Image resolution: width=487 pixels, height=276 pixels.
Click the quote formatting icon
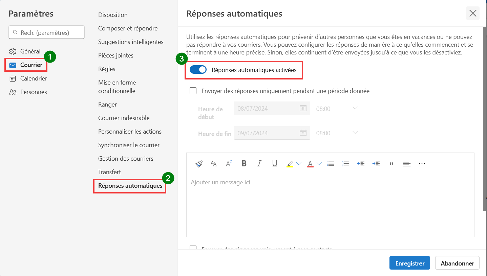point(391,164)
